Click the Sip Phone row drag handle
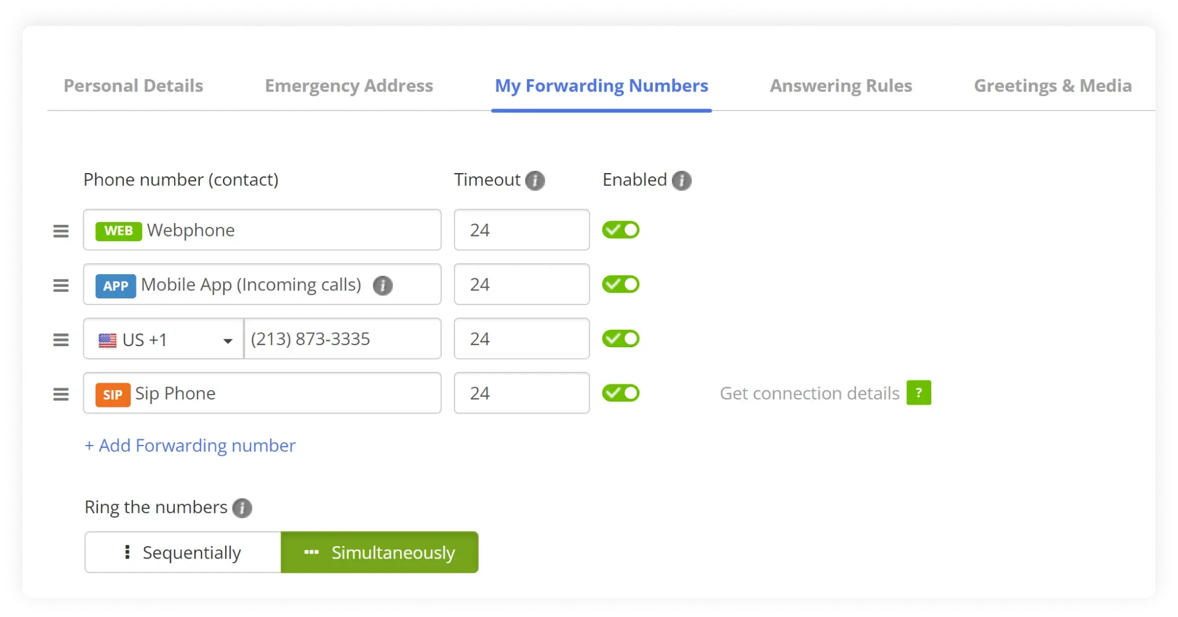The height and width of the screenshot is (617, 1178). point(61,394)
